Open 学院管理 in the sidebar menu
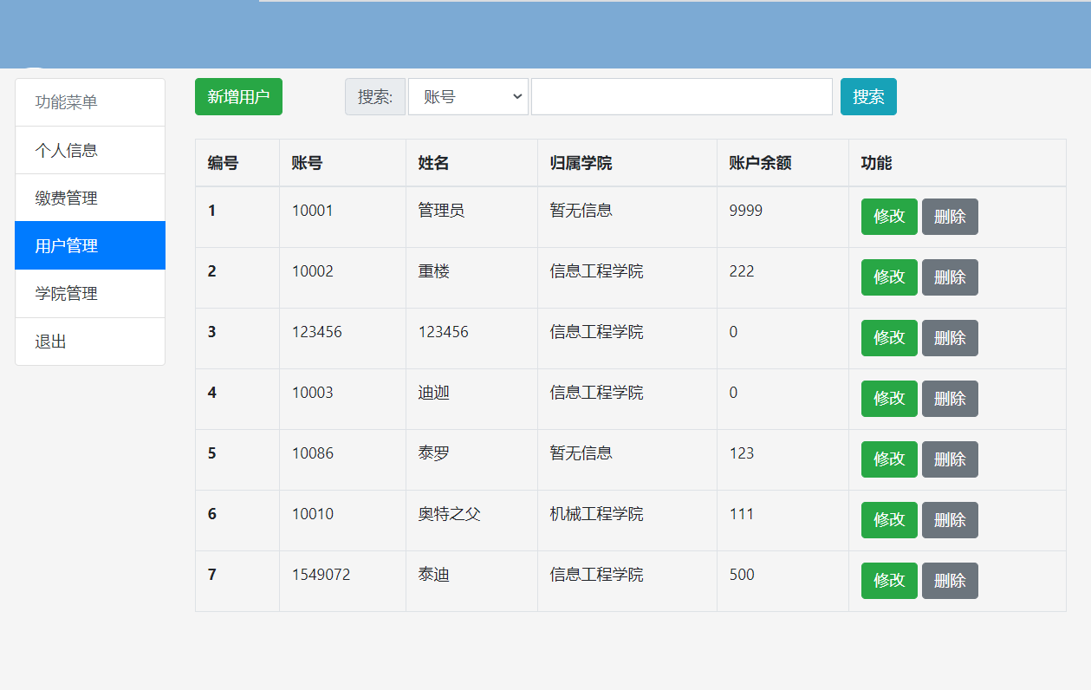 point(90,293)
